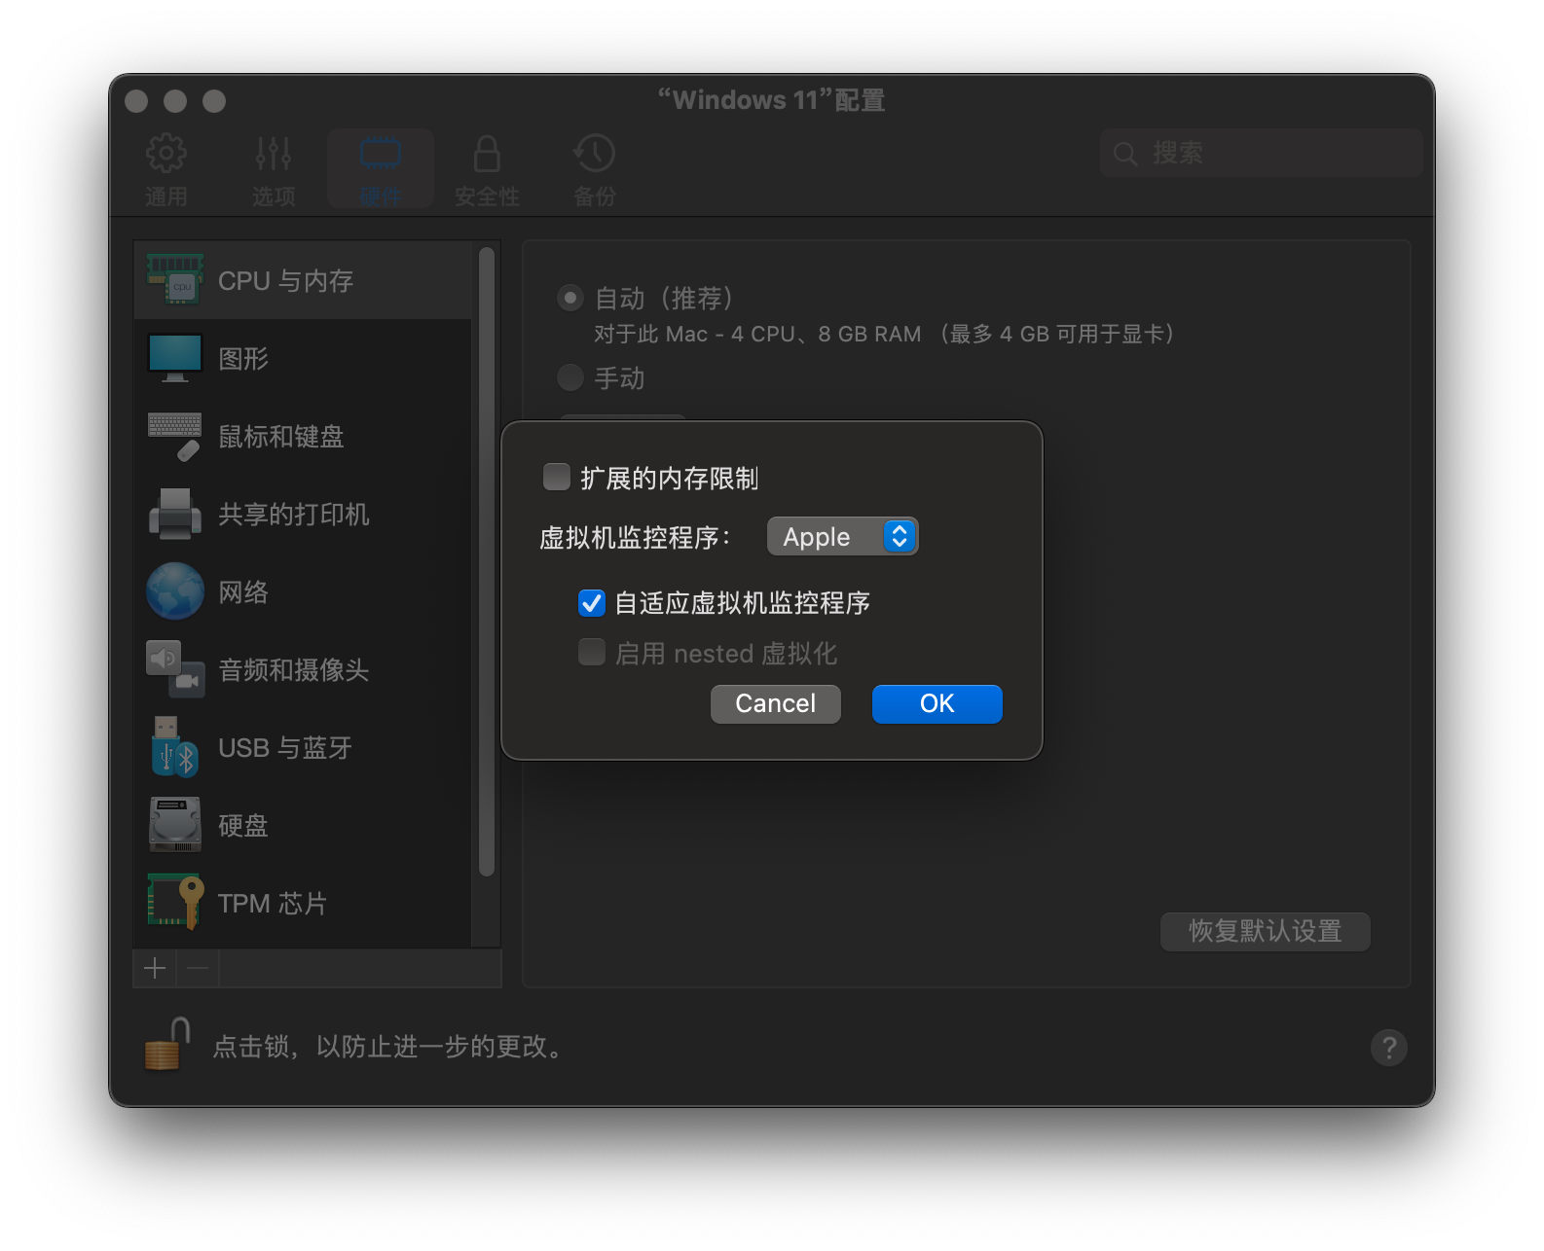
Task: Click the 网络 label text
Action: click(243, 591)
